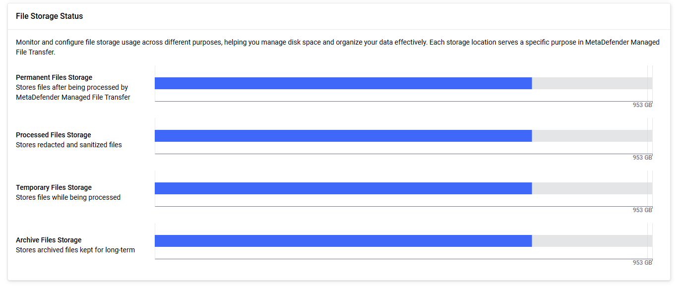
Task: Click blue used portion of Processed Files bar
Action: [343, 136]
